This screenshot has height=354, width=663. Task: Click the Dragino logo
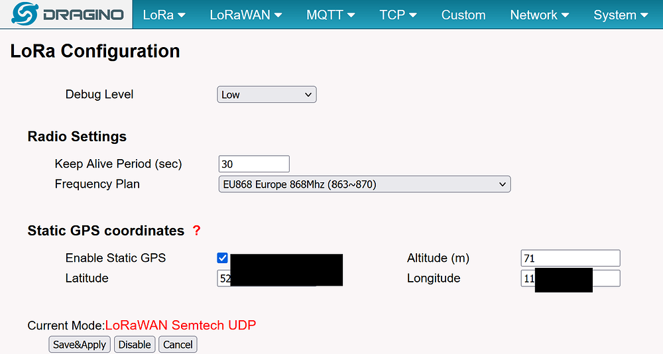pos(66,15)
